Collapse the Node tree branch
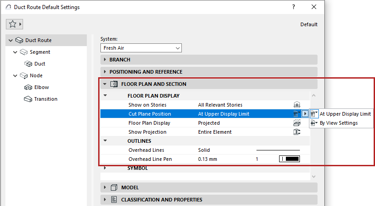Image resolution: width=375 pixels, height=206 pixels. tap(15, 76)
